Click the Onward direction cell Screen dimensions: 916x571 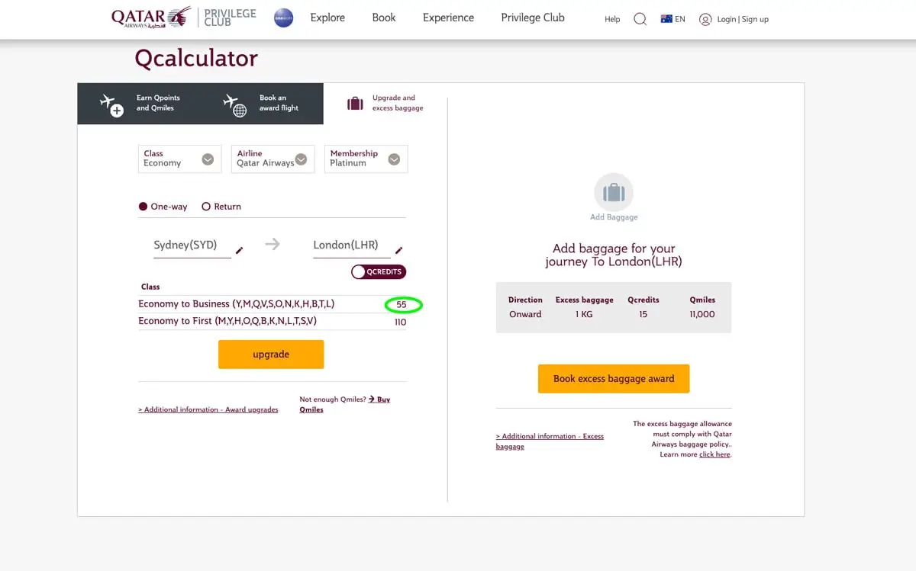[525, 314]
